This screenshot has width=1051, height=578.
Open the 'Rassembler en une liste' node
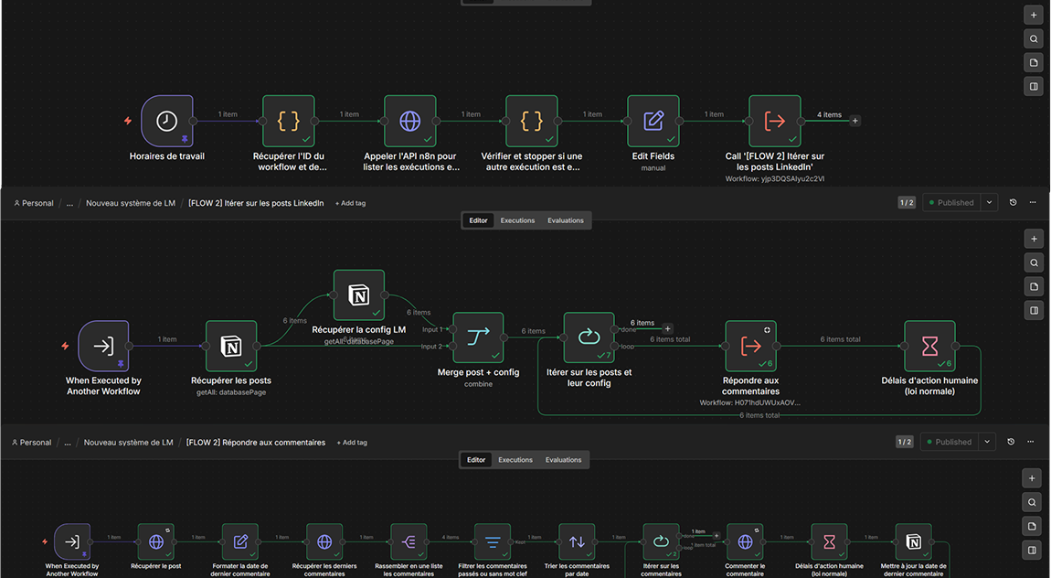409,541
